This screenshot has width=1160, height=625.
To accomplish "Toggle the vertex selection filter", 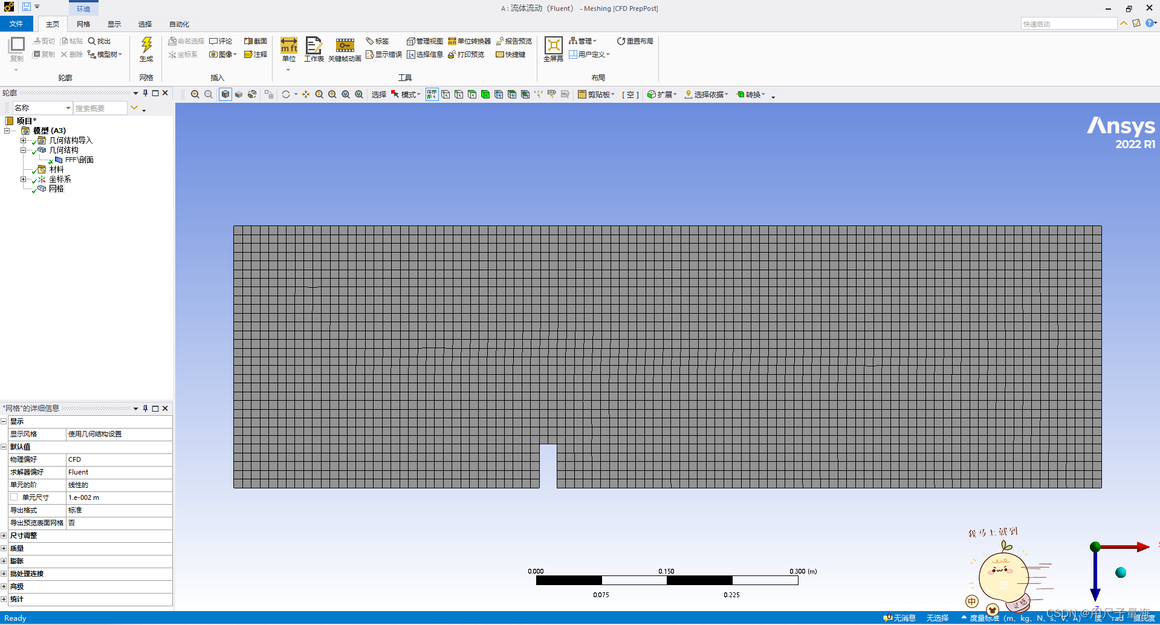I will [446, 94].
